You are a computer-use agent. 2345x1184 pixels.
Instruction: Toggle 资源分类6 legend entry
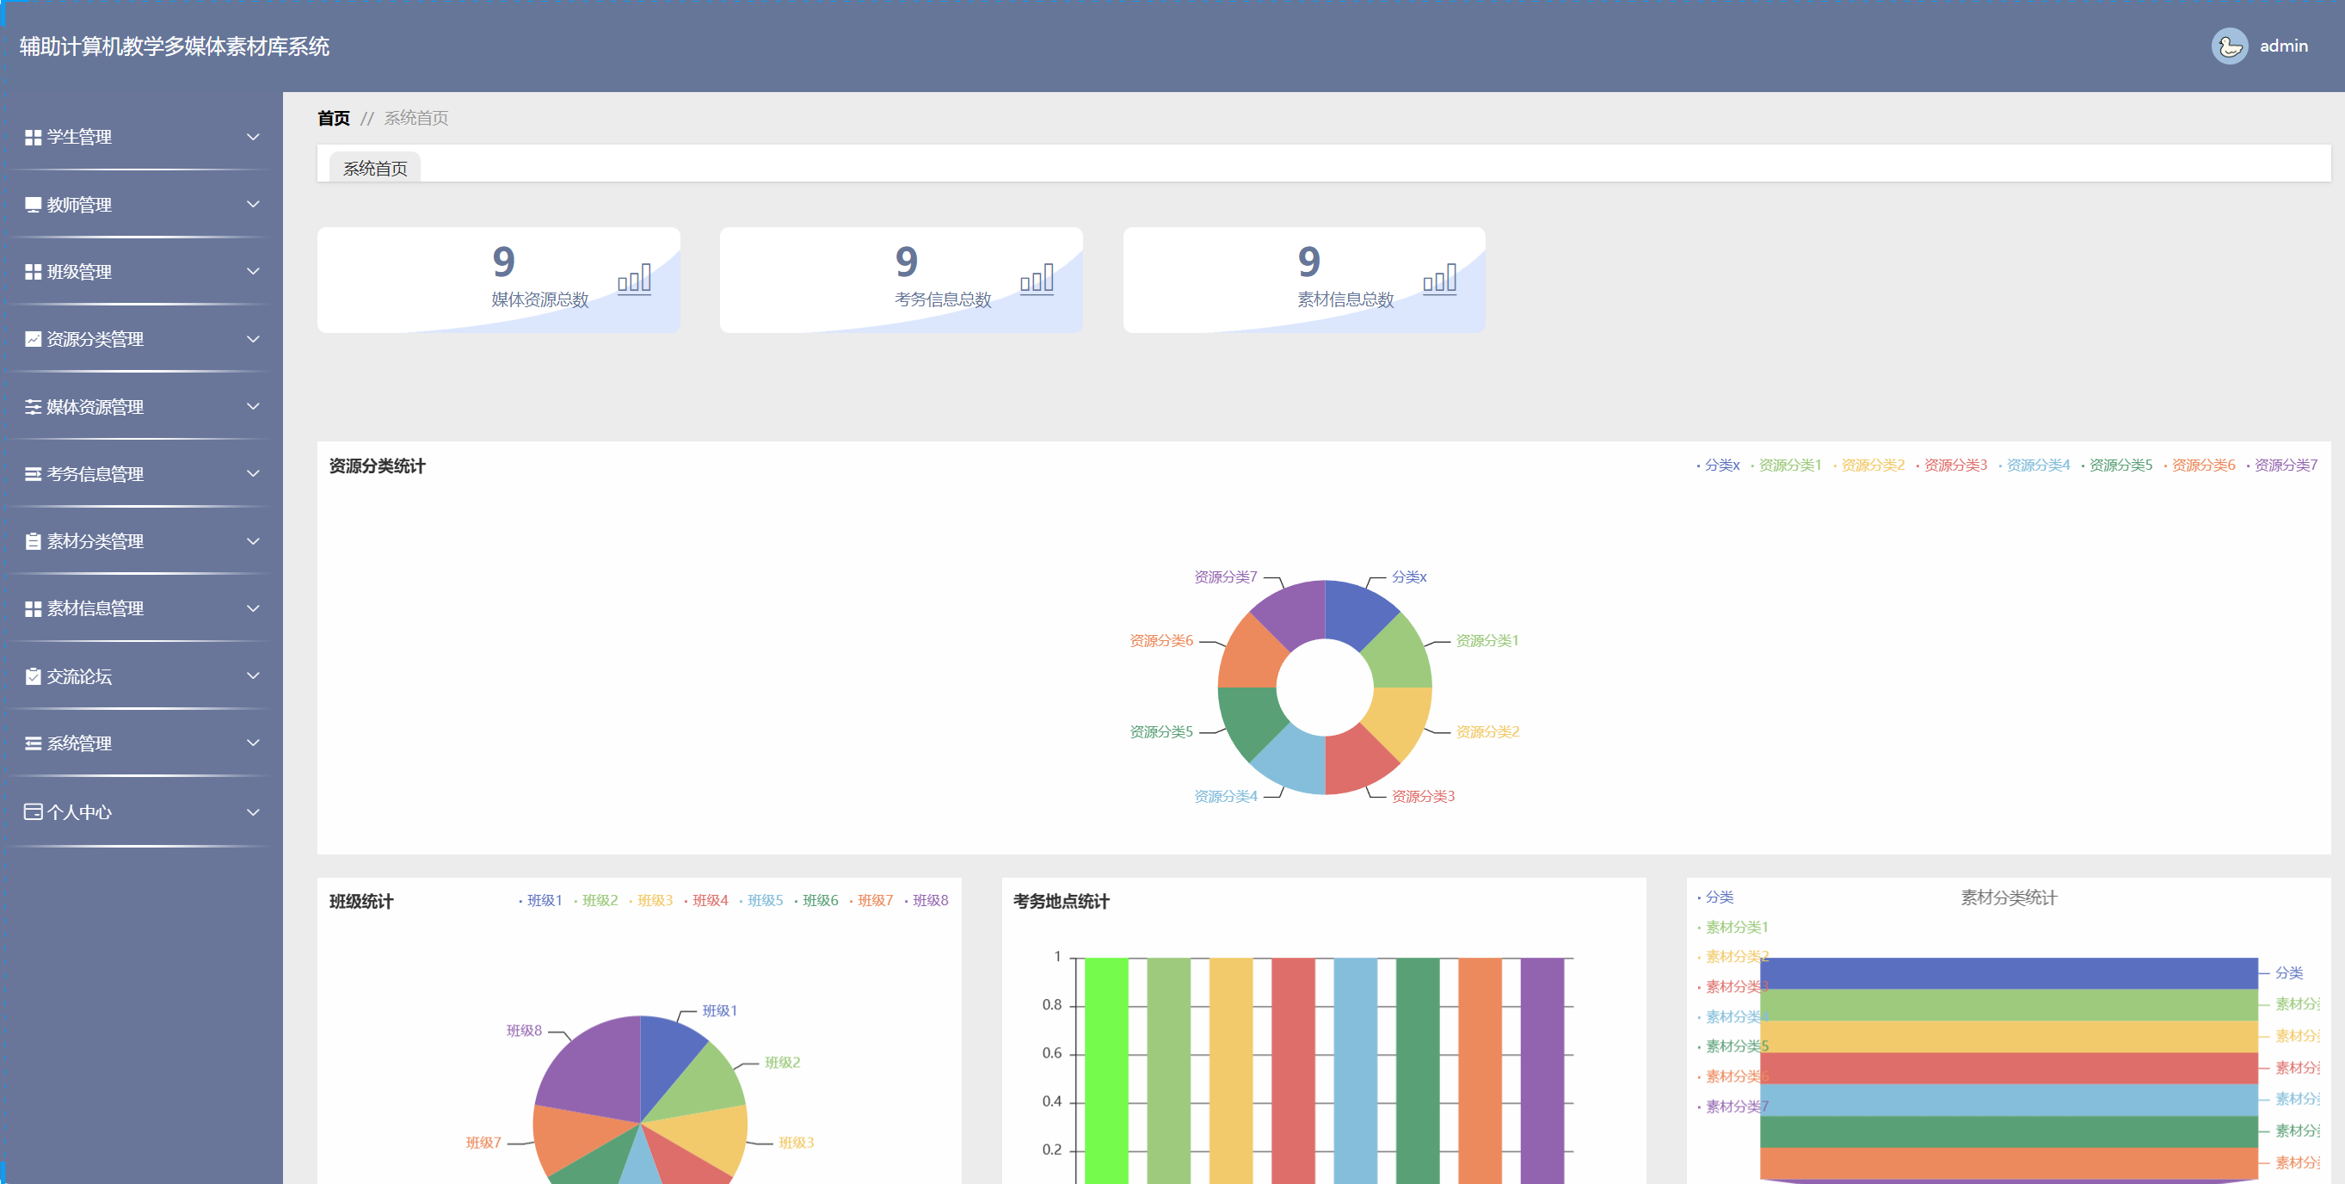click(x=2200, y=466)
